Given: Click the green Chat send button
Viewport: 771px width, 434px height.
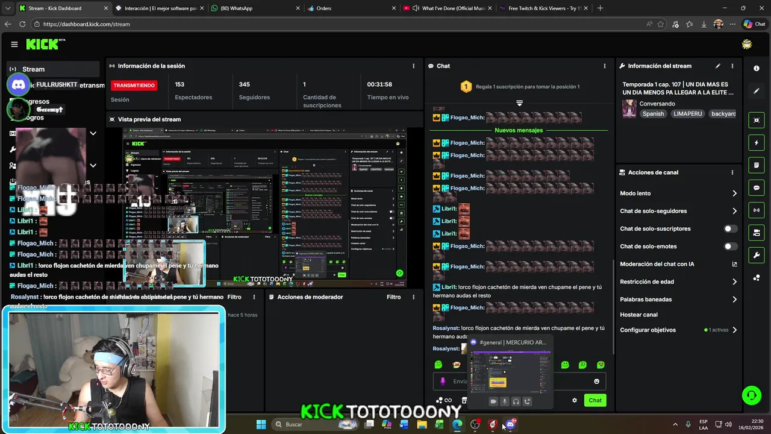Looking at the screenshot, I should [595, 400].
